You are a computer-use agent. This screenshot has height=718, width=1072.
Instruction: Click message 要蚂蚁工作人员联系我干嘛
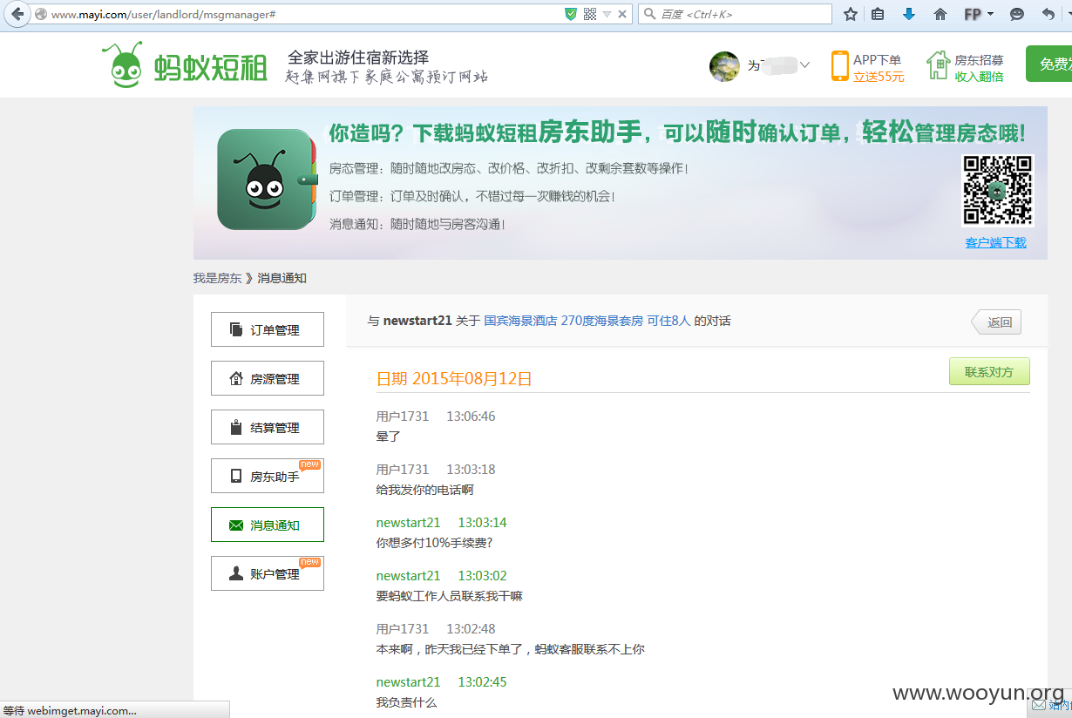[450, 596]
